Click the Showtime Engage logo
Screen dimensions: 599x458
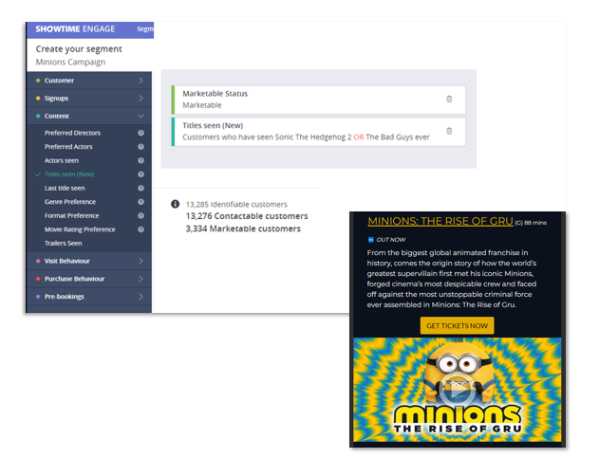pyautogui.click(x=75, y=29)
